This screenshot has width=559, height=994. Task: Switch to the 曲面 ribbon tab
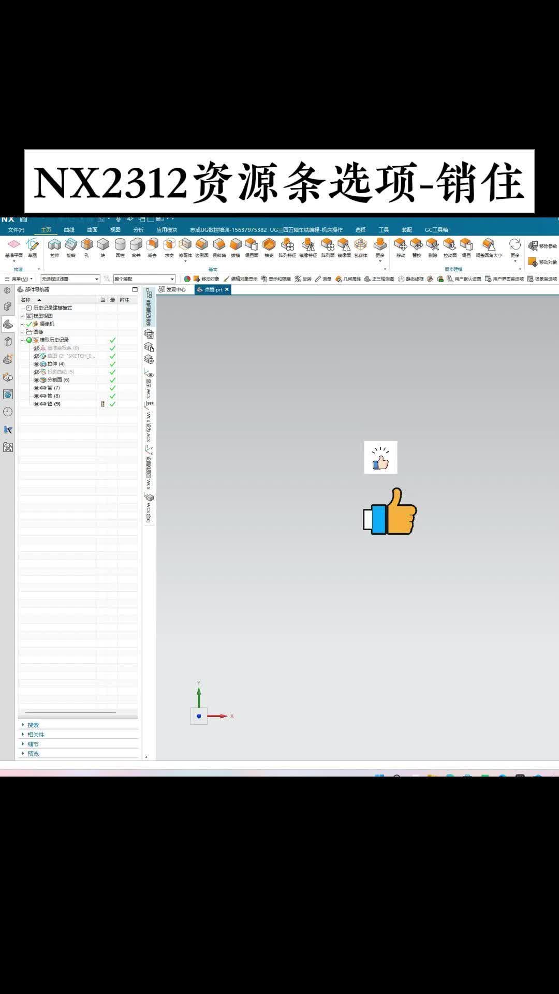92,230
